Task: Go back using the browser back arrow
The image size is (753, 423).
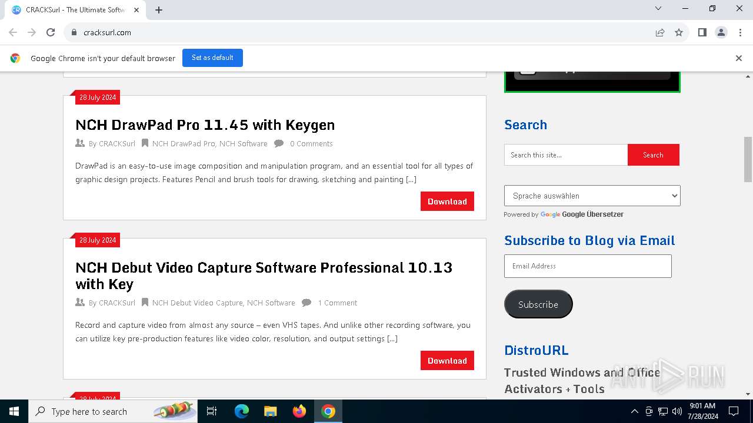Action: pos(13,32)
